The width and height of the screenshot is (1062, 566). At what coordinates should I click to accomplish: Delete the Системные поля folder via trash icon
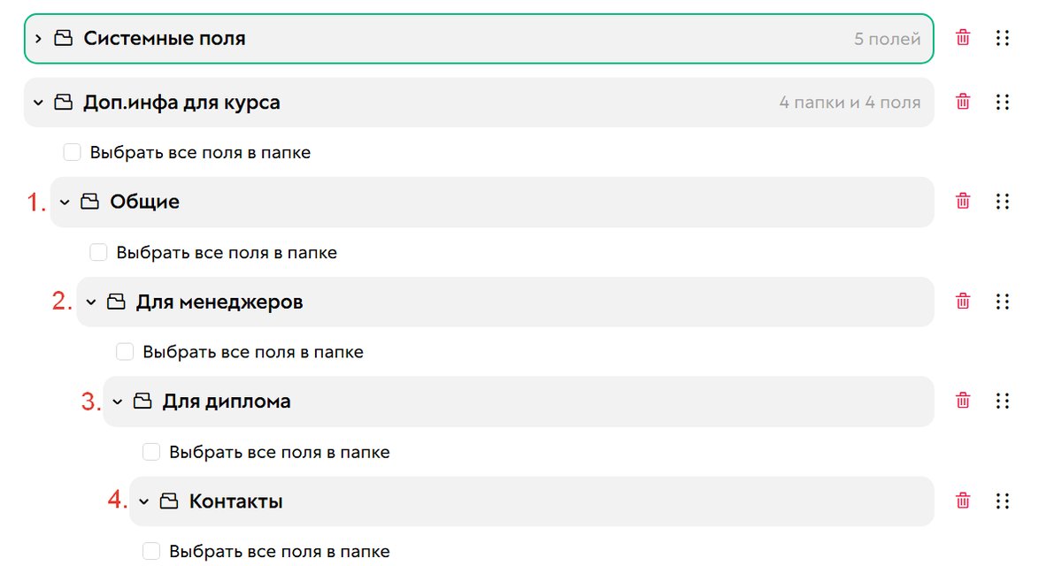pos(963,38)
